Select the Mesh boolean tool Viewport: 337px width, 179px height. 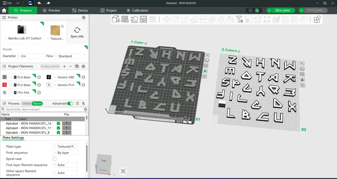(x=212, y=19)
